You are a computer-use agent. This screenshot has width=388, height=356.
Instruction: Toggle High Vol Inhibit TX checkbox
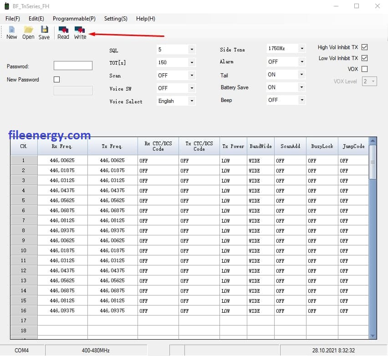tap(364, 47)
